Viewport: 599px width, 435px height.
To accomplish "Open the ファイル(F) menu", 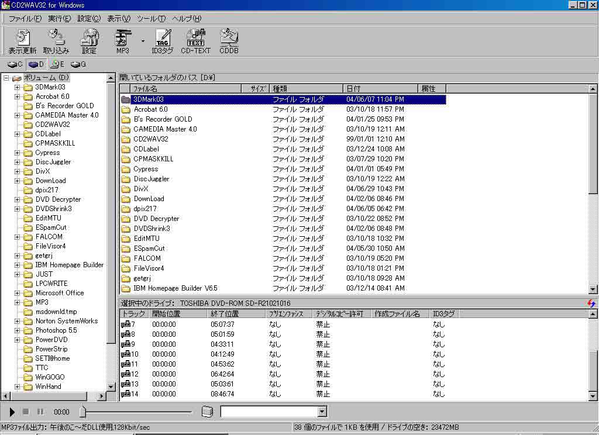I will click(25, 18).
